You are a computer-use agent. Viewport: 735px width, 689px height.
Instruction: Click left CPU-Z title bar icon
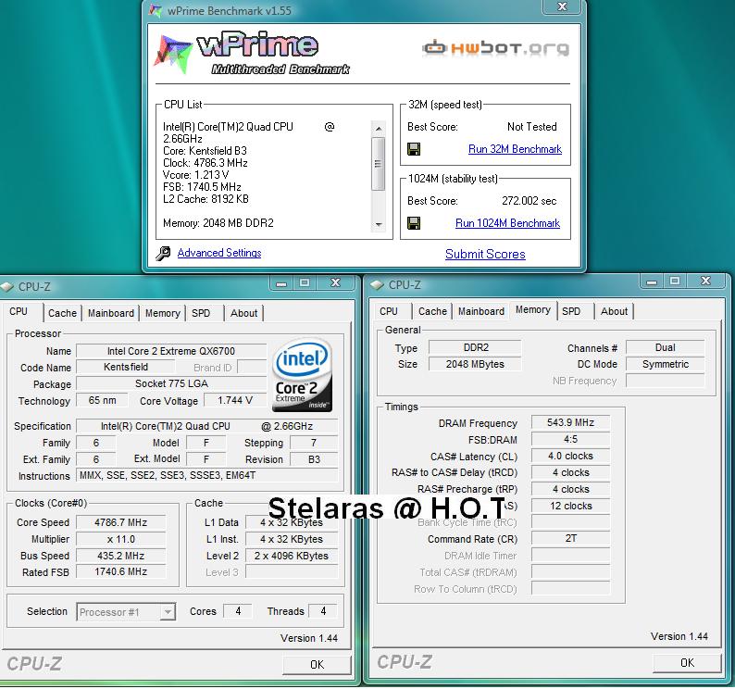(x=6, y=286)
